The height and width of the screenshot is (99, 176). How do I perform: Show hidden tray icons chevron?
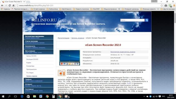click(144, 97)
